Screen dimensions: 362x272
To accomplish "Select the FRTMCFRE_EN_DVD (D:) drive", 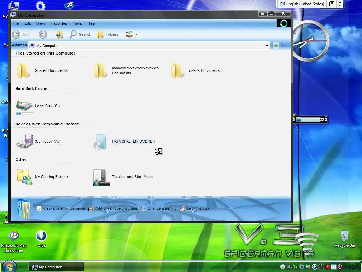I will [x=124, y=141].
